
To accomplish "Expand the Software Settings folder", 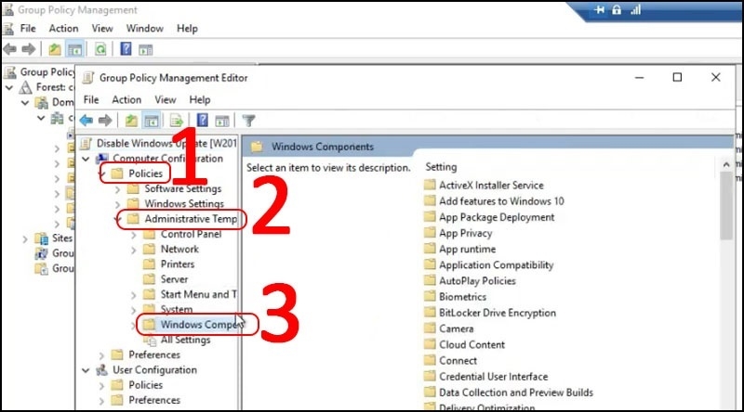I will (117, 188).
